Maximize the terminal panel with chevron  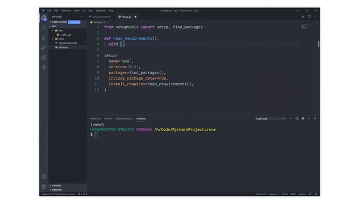pos(309,118)
